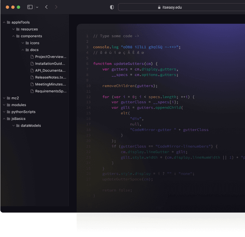Select the pythonScripts folder icon
Screen dimensions: 245x237
[x=9, y=112]
